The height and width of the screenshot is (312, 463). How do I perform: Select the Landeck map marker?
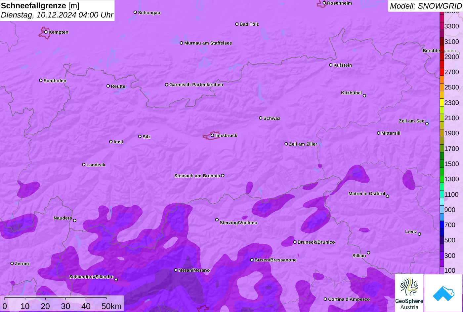coord(84,165)
